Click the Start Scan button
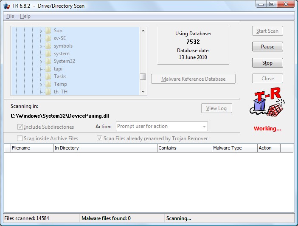 coord(267,31)
